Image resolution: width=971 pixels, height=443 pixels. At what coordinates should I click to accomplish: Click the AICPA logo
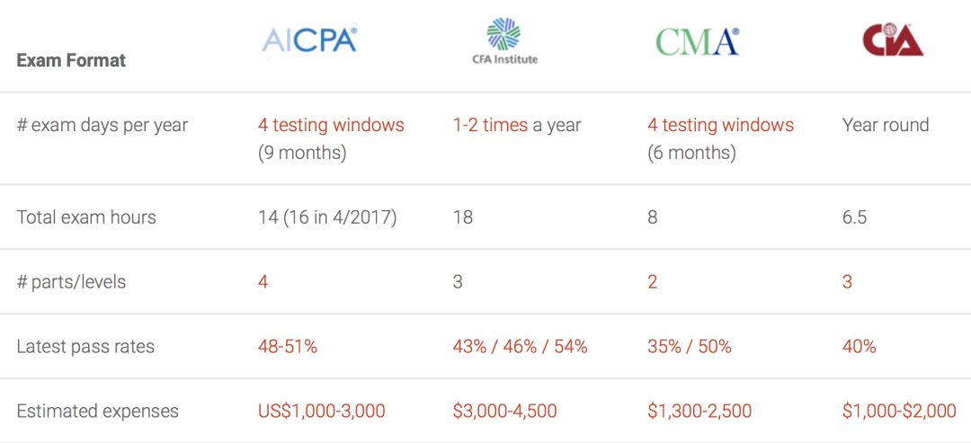pos(309,39)
